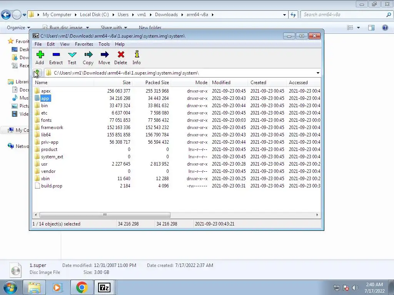Select the fonts folder name
Viewport: 394px width, 295px height.
coord(46,120)
